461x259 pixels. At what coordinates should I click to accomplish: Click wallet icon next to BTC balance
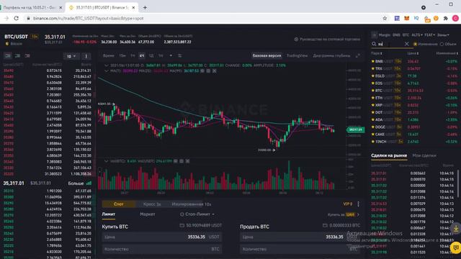[x=325, y=225]
